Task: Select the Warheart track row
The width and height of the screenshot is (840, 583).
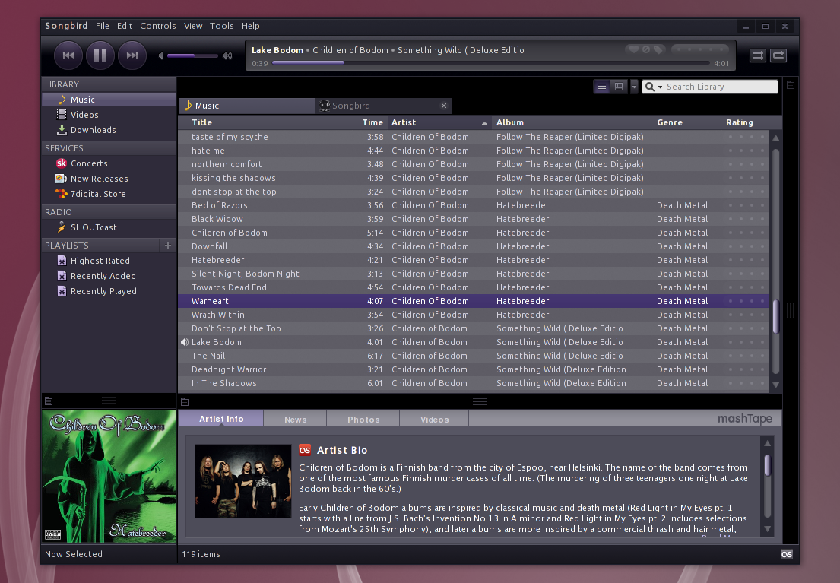Action: click(x=473, y=301)
